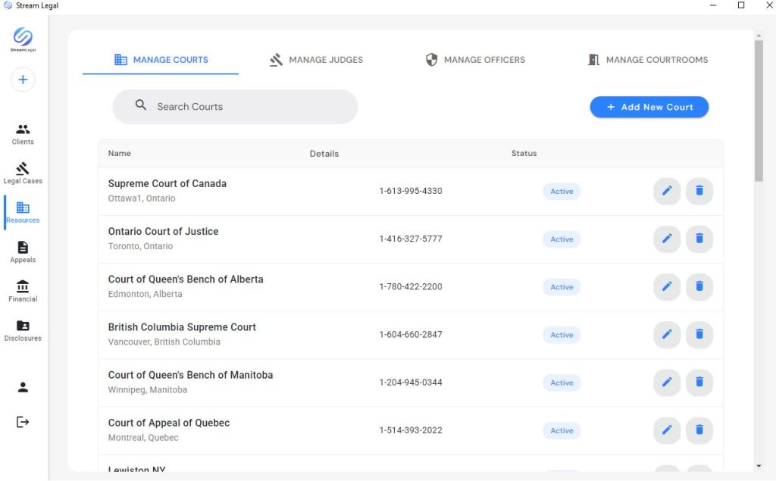This screenshot has width=776, height=481.
Task: Open the Appeals section
Action: tap(23, 252)
